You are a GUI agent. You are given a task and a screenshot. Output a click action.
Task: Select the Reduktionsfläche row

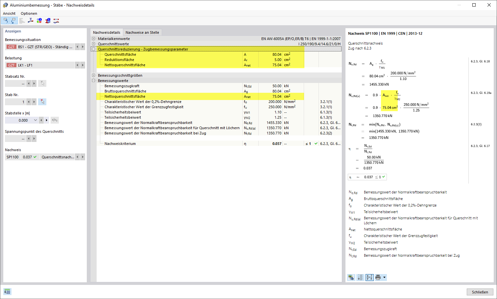(219, 60)
